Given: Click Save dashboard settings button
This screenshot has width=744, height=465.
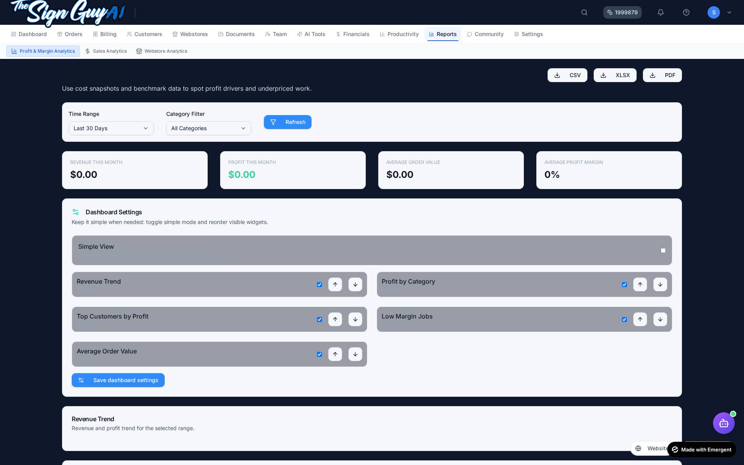Looking at the screenshot, I should click(x=118, y=380).
